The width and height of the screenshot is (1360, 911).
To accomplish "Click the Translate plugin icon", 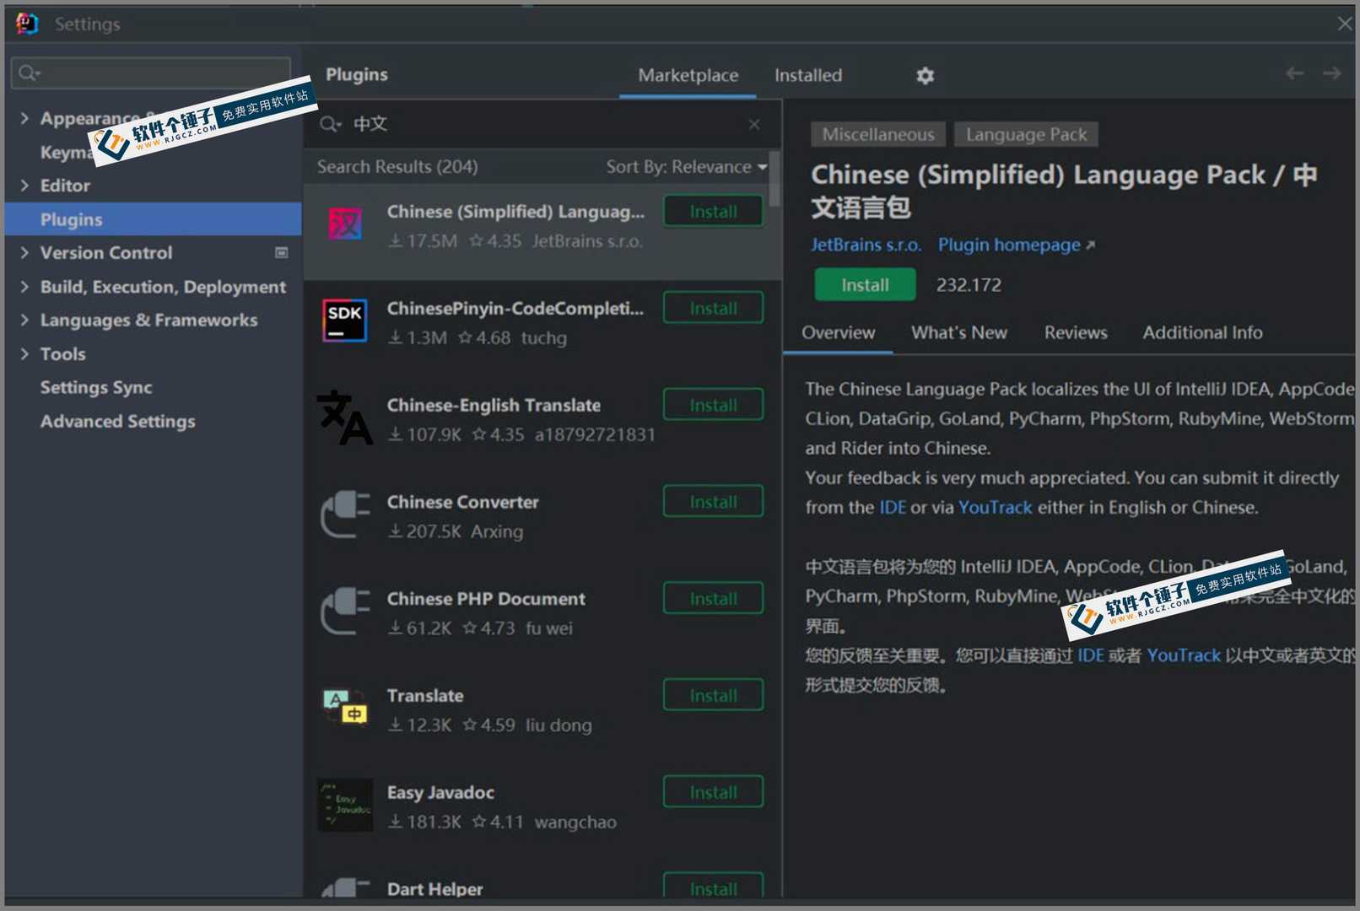I will click(x=345, y=708).
